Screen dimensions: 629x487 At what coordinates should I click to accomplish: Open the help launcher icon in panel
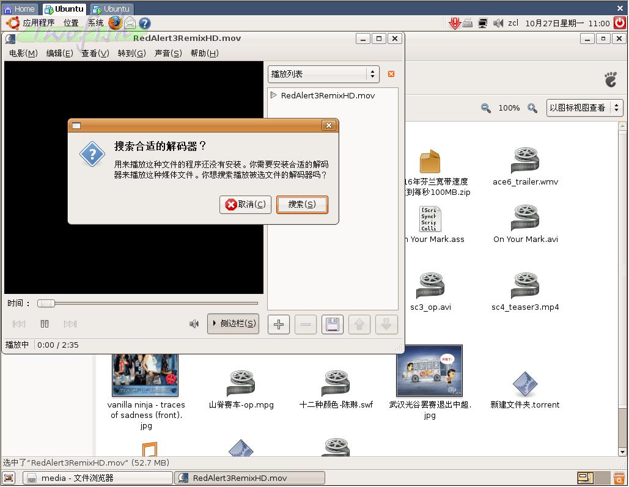pos(145,23)
